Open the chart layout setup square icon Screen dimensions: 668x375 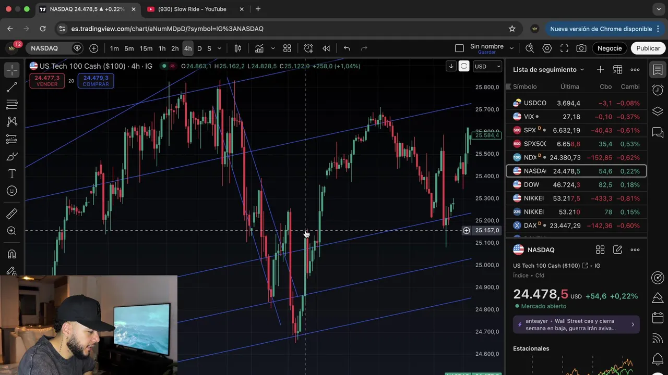click(459, 48)
